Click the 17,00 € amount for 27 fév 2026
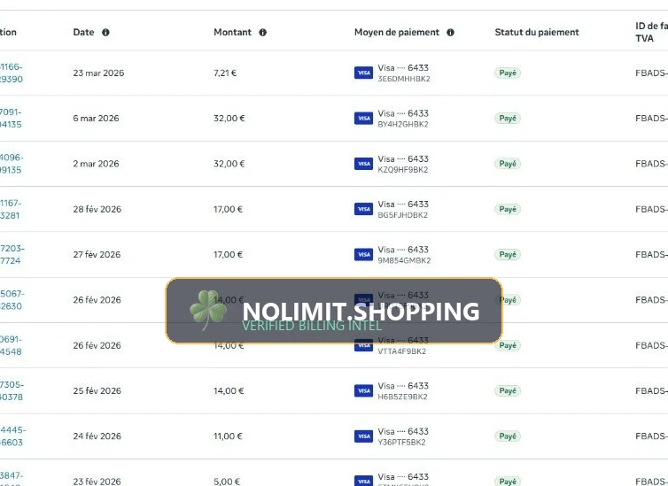Image resolution: width=668 pixels, height=486 pixels. (x=228, y=254)
